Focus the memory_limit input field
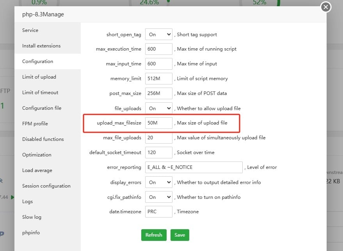The width and height of the screenshot is (343, 251). [x=159, y=79]
